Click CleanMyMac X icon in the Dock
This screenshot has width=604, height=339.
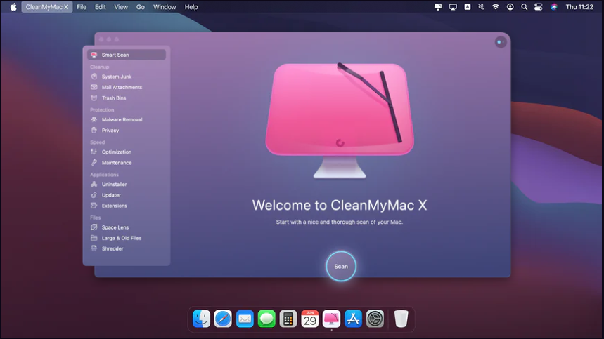(x=332, y=319)
